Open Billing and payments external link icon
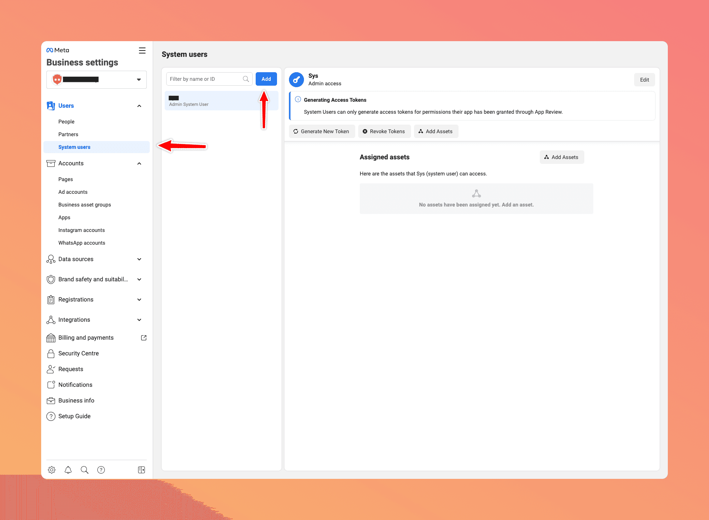The width and height of the screenshot is (709, 520). tap(144, 338)
